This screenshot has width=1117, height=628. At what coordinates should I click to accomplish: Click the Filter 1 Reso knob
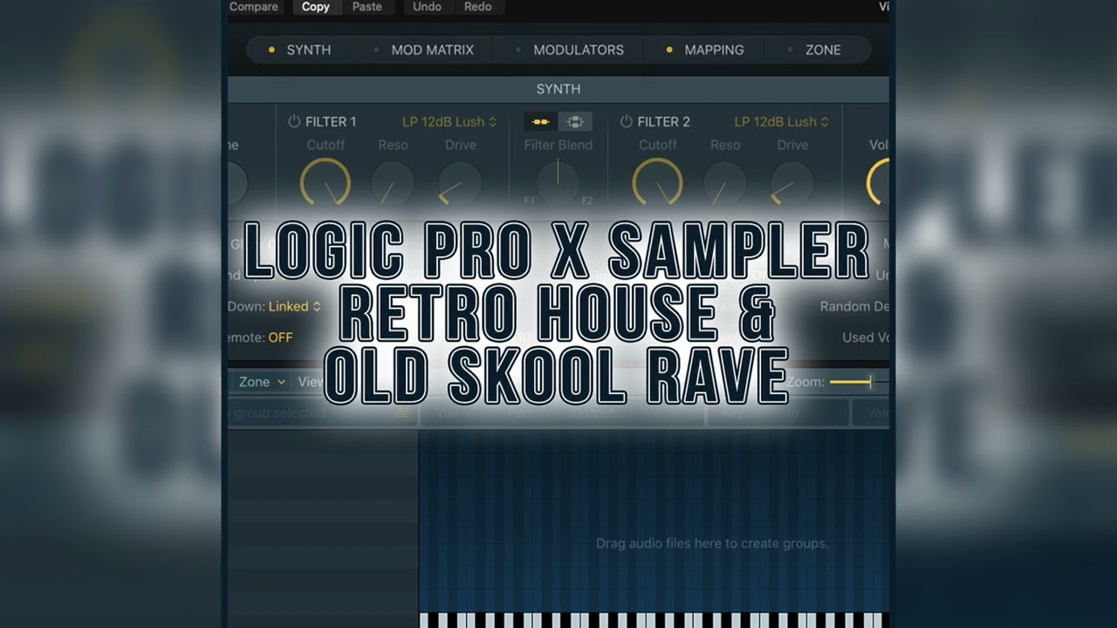393,183
